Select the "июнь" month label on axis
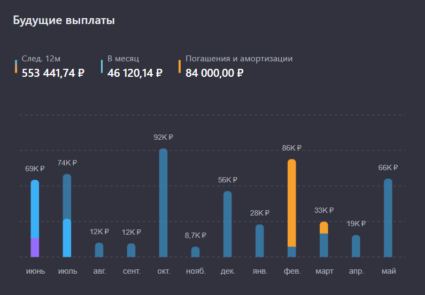The height and width of the screenshot is (295, 425). tap(35, 271)
